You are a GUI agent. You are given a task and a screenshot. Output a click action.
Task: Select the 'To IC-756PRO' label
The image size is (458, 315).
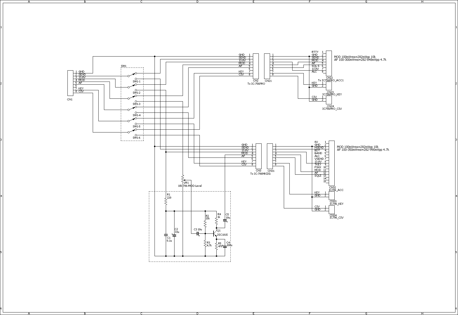[x=256, y=84]
